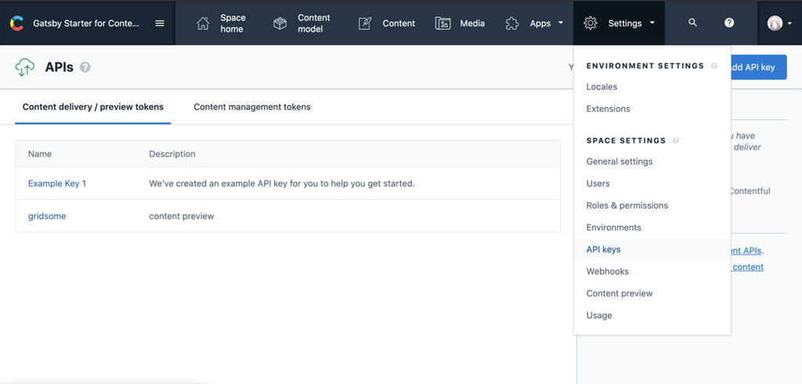
Task: Click the Contentful logo icon
Action: 16,24
